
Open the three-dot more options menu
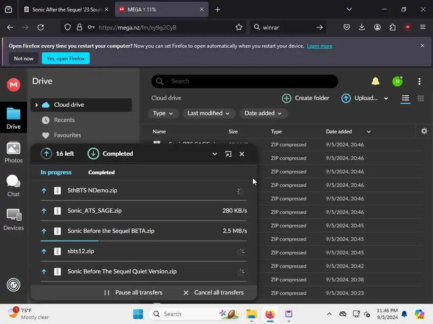pyautogui.click(x=419, y=81)
